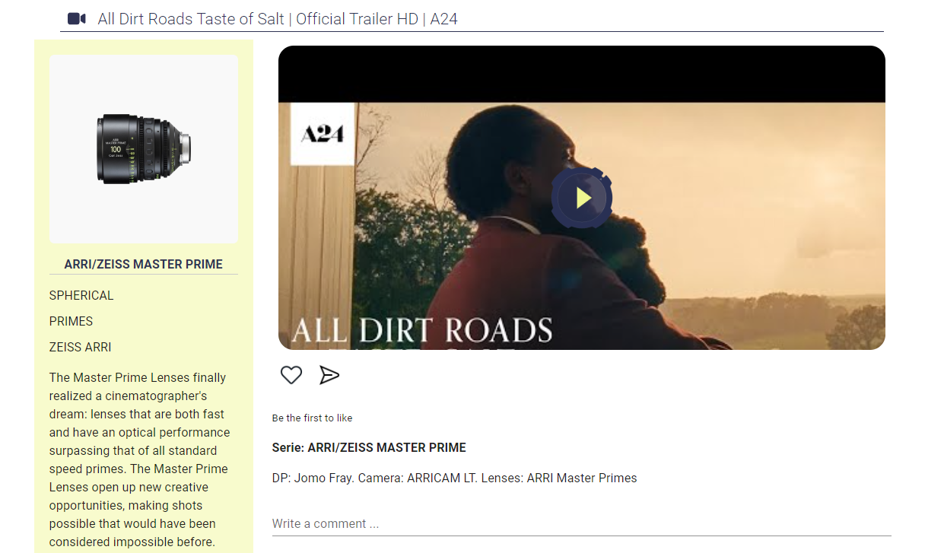Click the ARRI/ZEISS MASTER PRIME sidebar heading
The height and width of the screenshot is (553, 944).
[144, 264]
